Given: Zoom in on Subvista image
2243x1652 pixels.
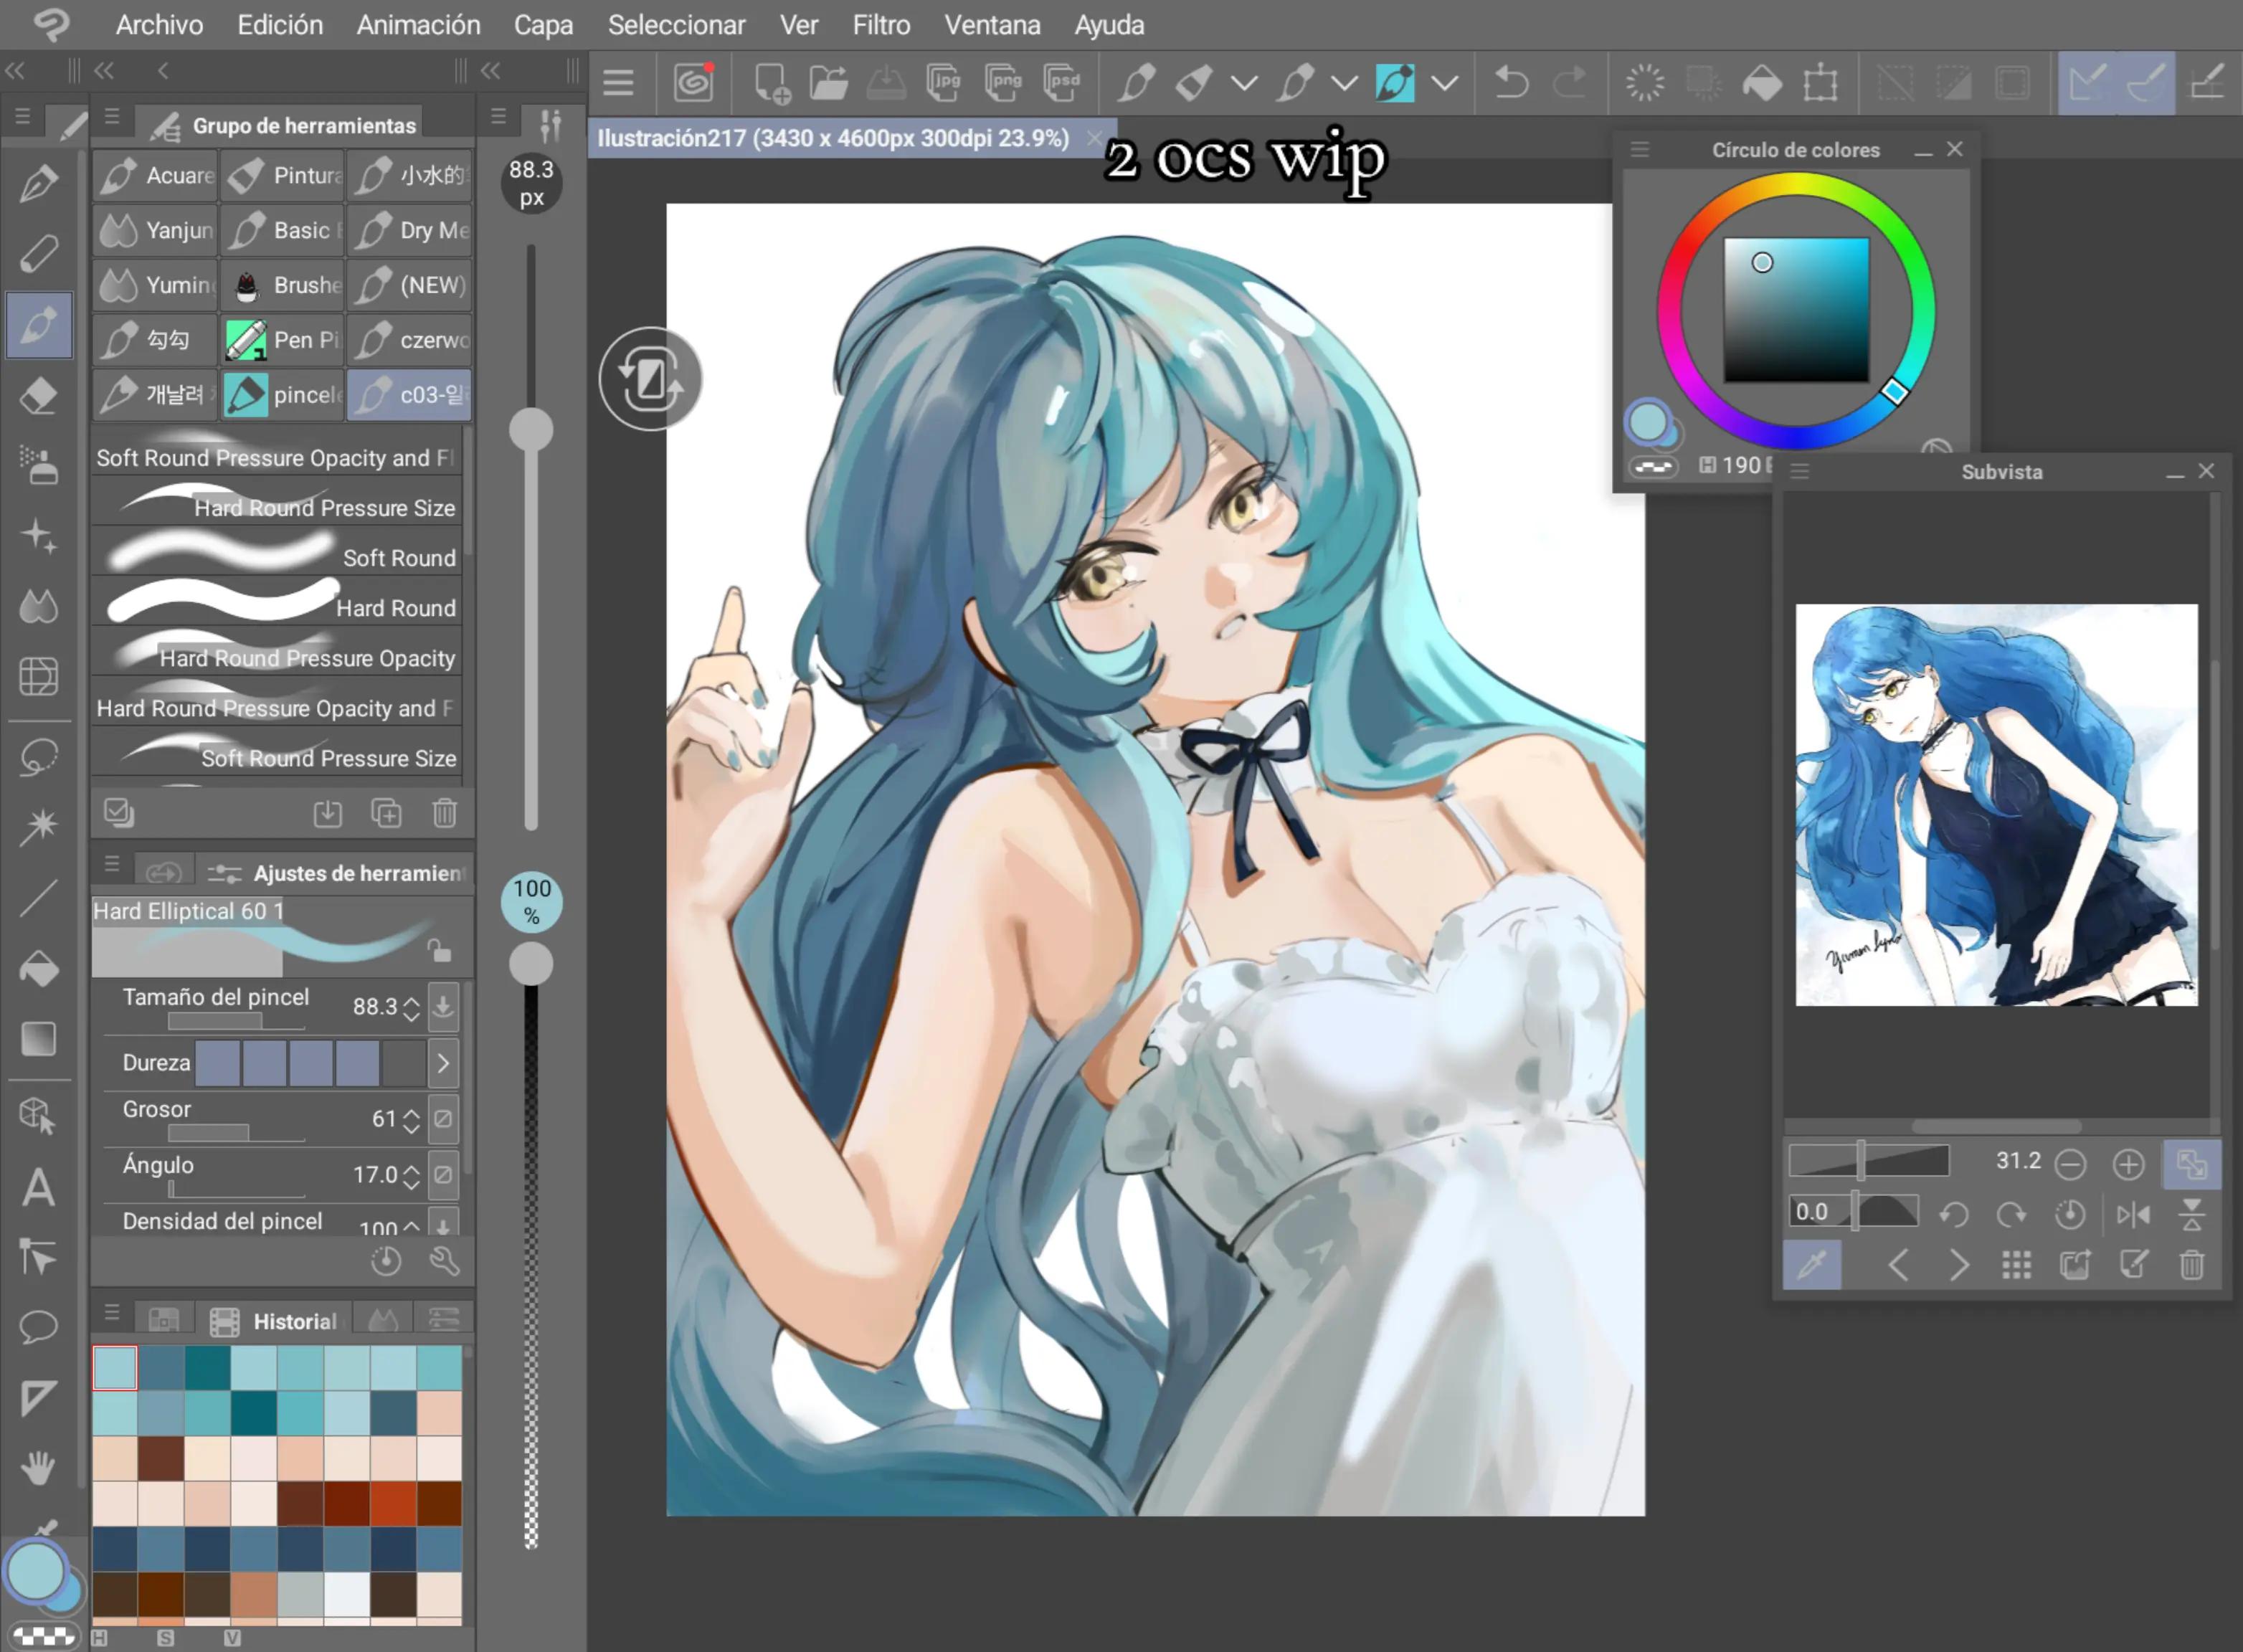Looking at the screenshot, I should pos(2129,1163).
